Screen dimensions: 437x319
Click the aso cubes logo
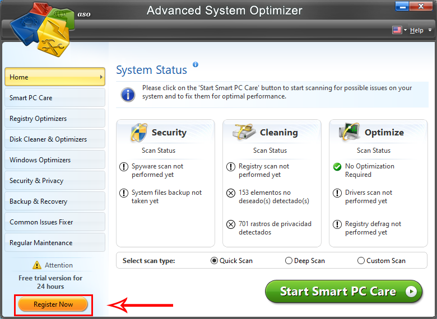point(43,29)
